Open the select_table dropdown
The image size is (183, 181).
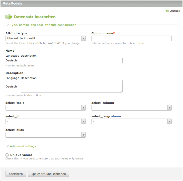46,108
